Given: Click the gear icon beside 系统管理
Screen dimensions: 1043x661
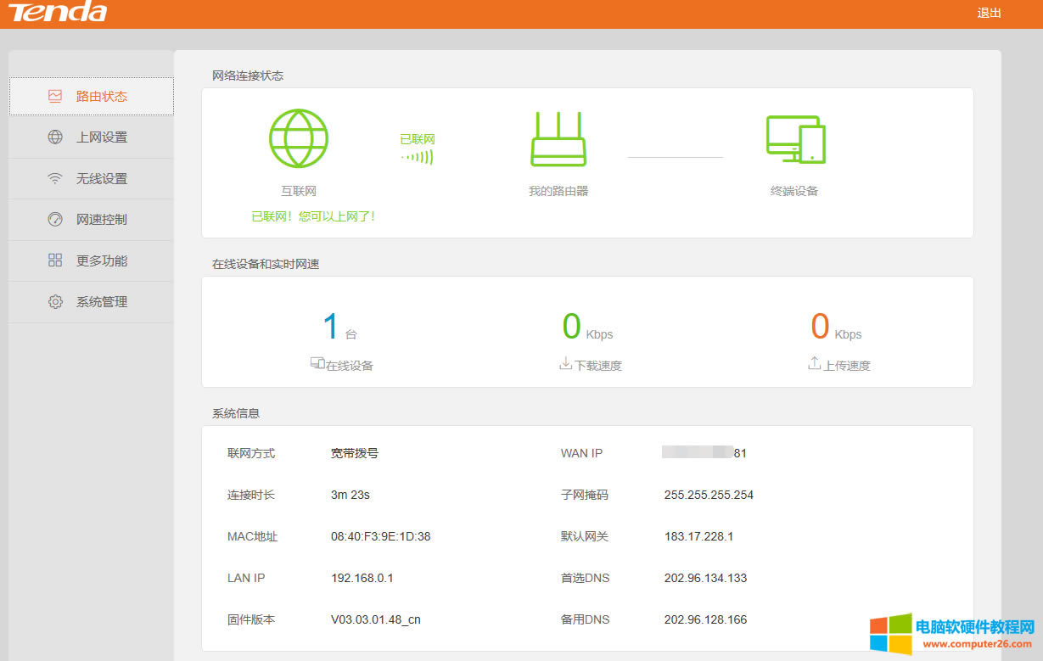Looking at the screenshot, I should click(x=53, y=301).
